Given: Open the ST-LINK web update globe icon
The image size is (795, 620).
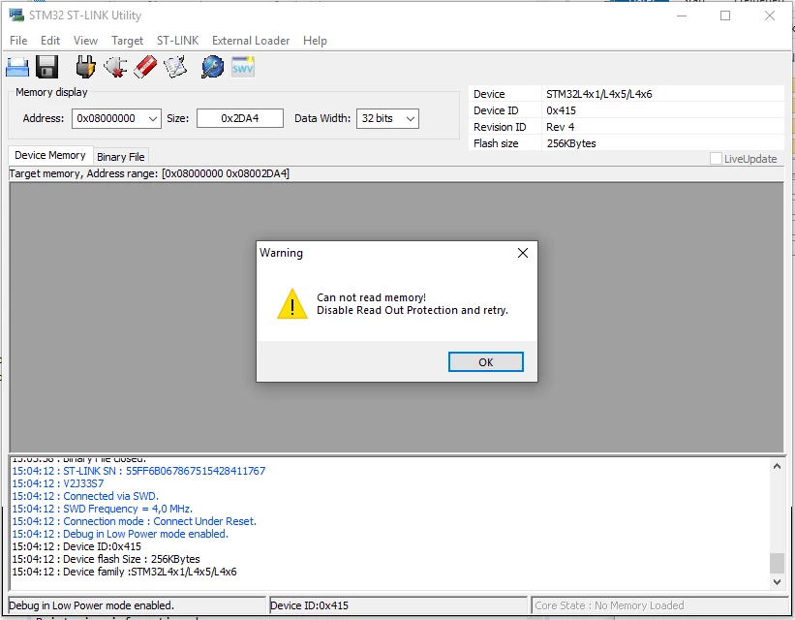Looking at the screenshot, I should pos(212,67).
